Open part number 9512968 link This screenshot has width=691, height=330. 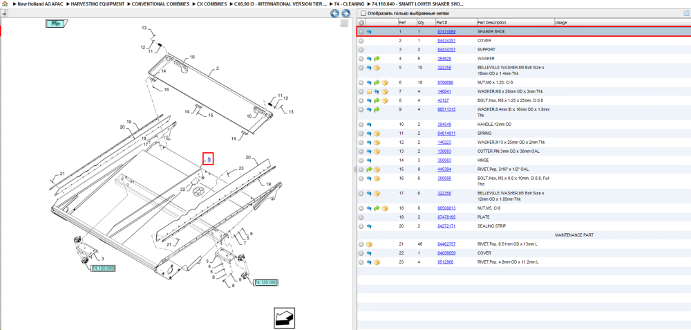[x=444, y=262]
